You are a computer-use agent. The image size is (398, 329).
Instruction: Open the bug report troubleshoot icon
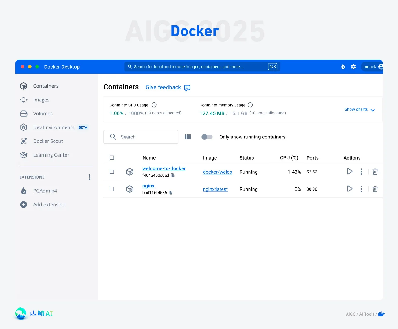tap(343, 67)
